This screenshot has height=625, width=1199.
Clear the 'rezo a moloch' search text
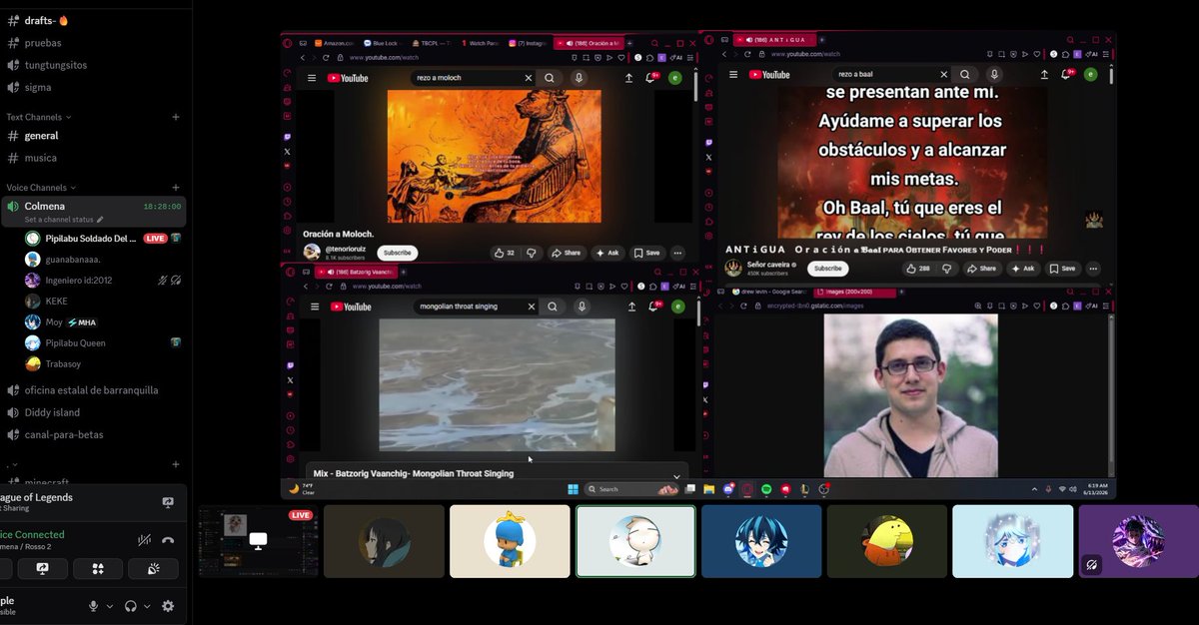[x=529, y=78]
